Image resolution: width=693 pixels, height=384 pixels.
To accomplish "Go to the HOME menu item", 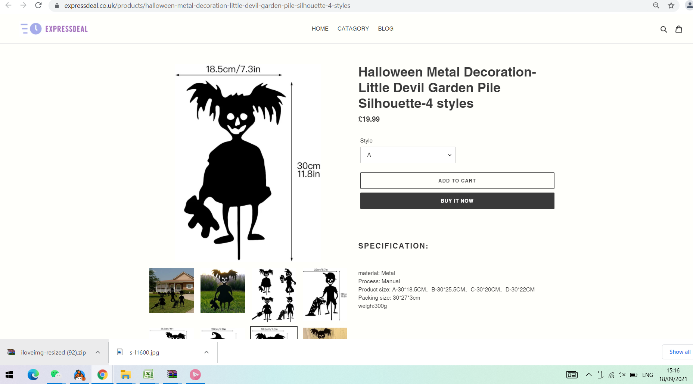I will (x=320, y=29).
